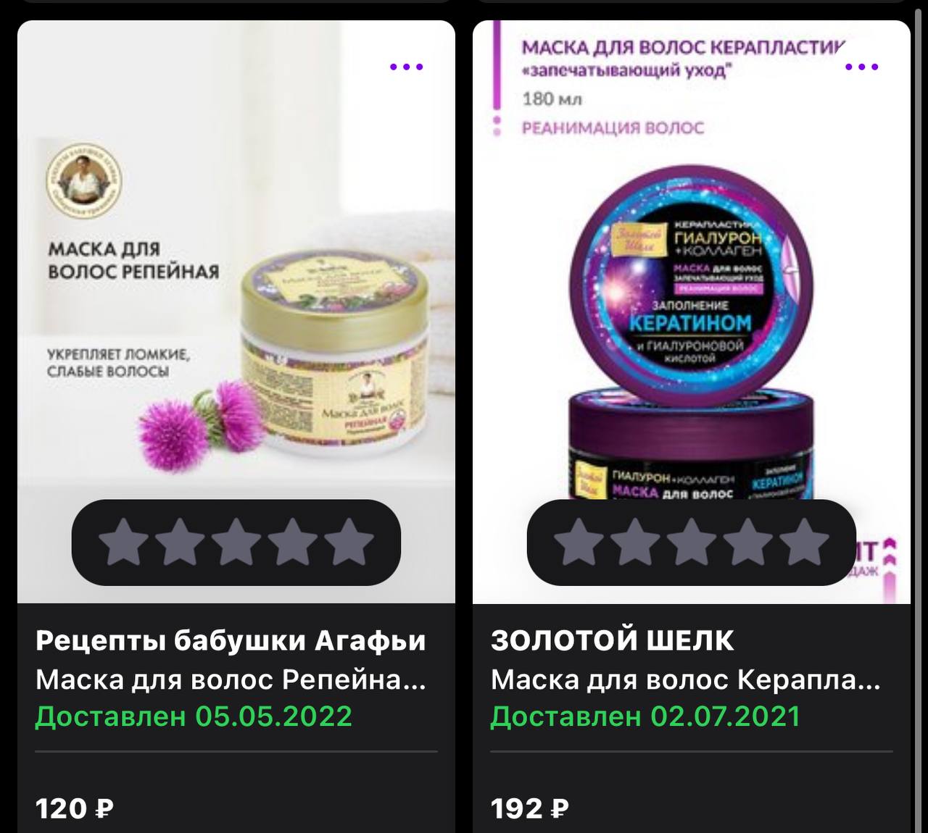The width and height of the screenshot is (928, 833).
Task: Rate Agafya burdock mask three stars
Action: (236, 542)
